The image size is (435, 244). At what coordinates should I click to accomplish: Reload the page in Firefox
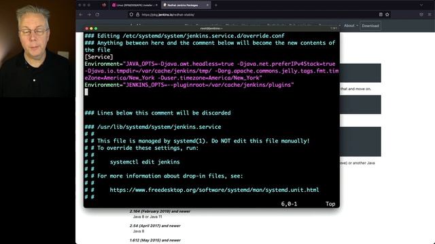(x=97, y=14)
